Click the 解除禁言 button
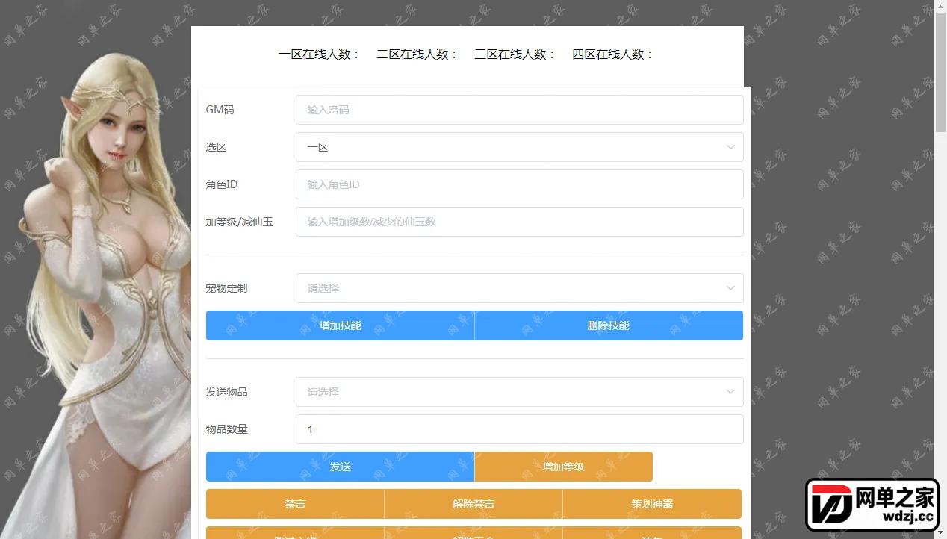 coord(473,504)
